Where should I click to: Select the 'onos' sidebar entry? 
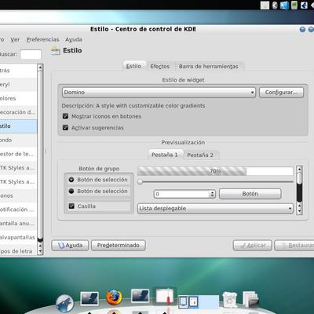(18, 195)
